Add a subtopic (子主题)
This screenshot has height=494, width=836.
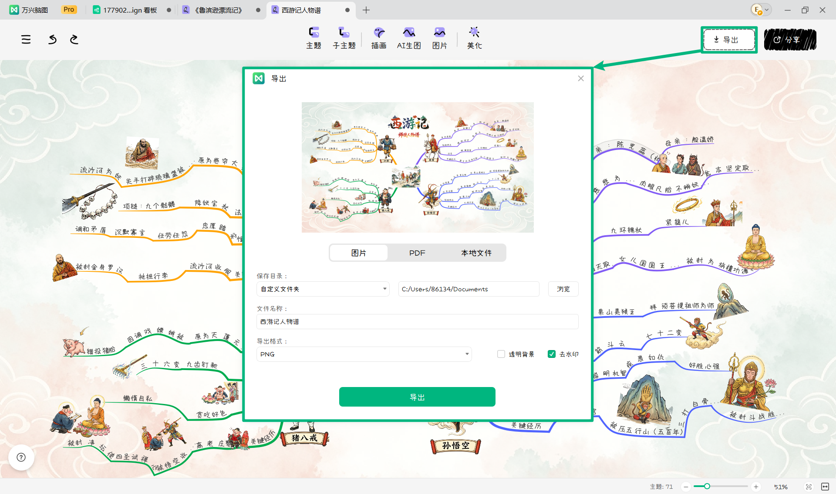tap(344, 38)
